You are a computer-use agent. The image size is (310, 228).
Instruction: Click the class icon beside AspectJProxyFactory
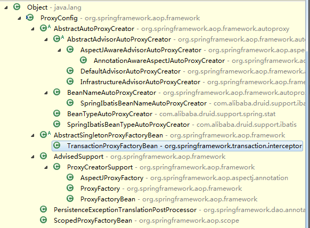coord(70,177)
